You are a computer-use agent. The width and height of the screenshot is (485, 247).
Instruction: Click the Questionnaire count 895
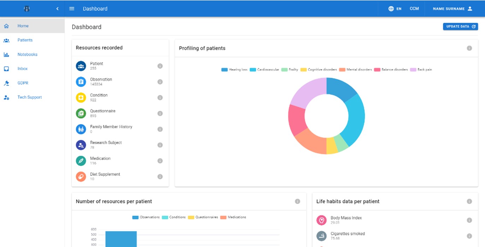[x=93, y=116]
